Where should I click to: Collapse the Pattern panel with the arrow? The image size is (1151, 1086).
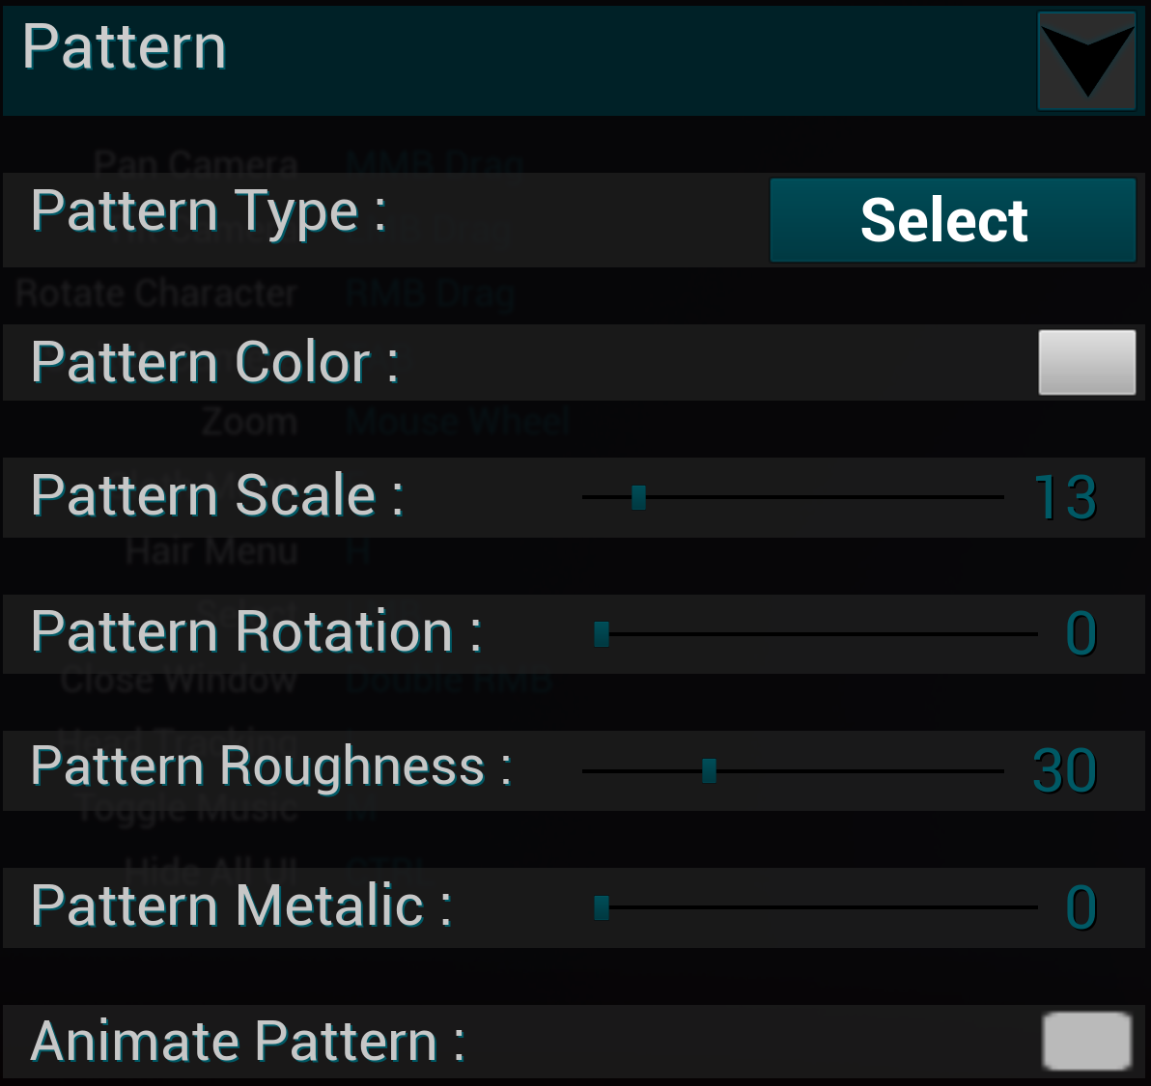[x=1086, y=61]
